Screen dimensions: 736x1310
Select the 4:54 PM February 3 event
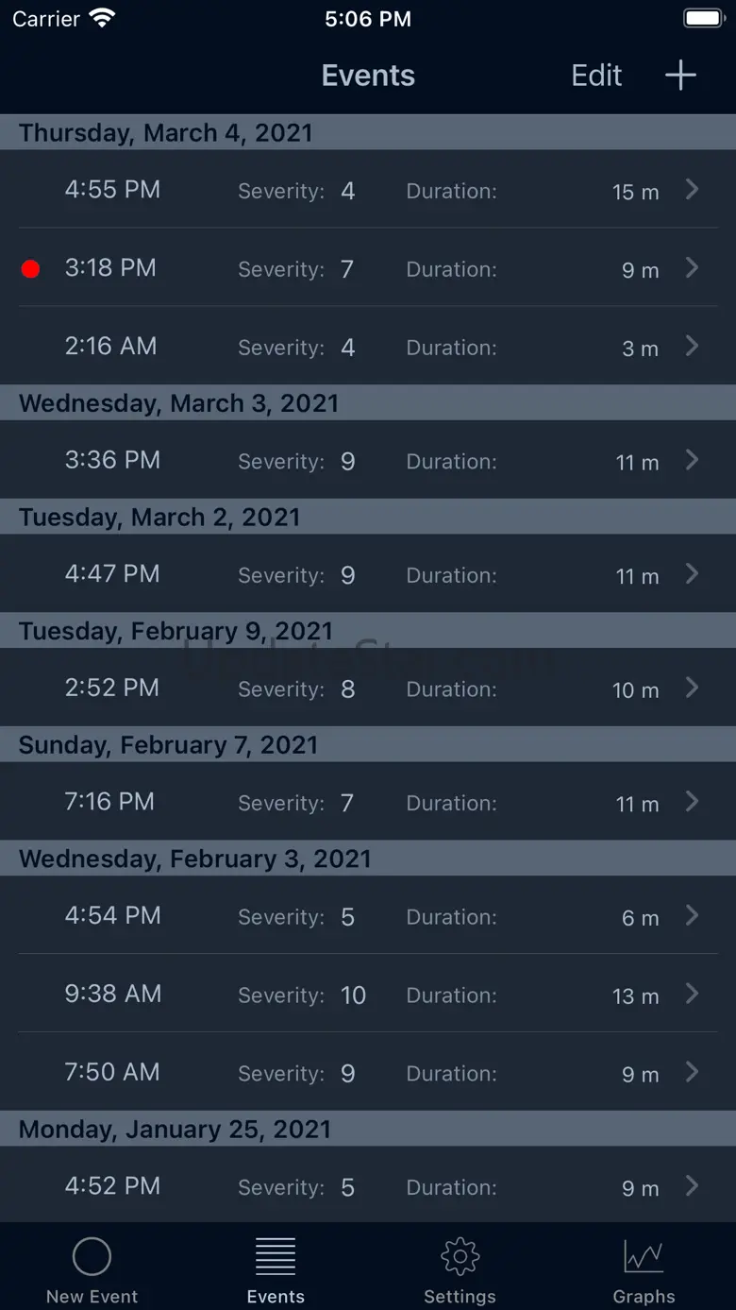tap(368, 916)
